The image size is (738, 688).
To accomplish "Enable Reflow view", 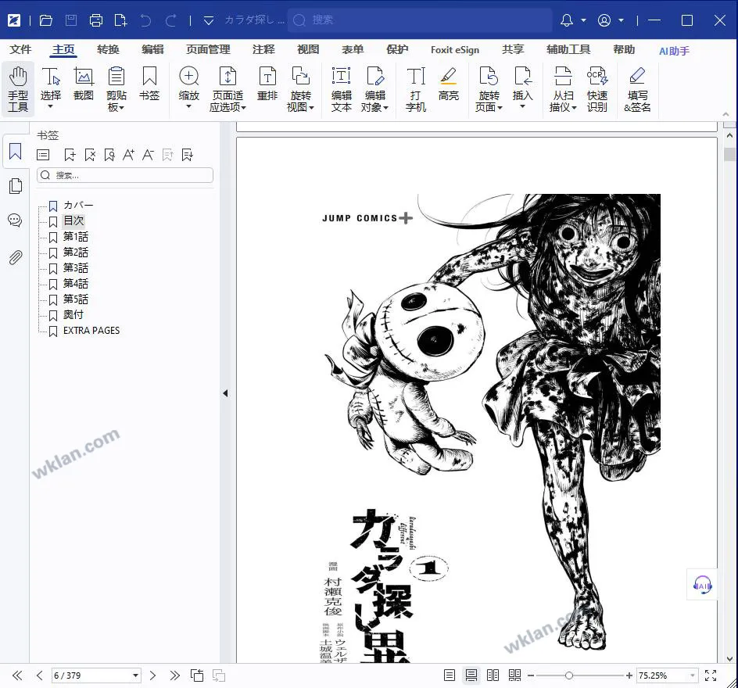I will [267, 84].
